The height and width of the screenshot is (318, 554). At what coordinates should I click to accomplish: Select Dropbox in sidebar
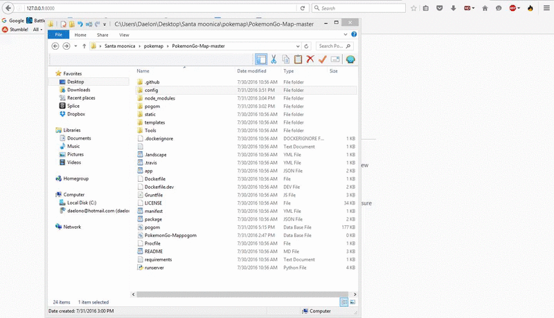pos(76,114)
